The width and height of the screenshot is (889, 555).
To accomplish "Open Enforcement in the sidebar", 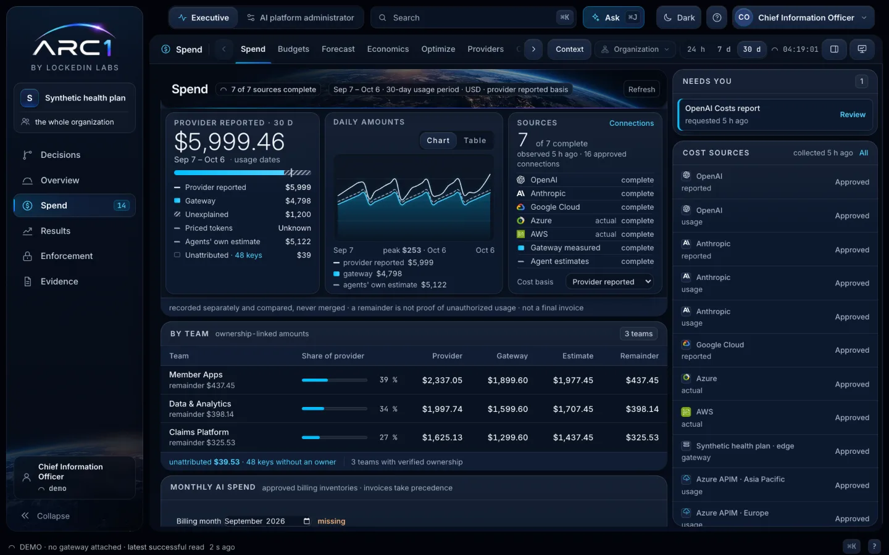I will [x=74, y=256].
